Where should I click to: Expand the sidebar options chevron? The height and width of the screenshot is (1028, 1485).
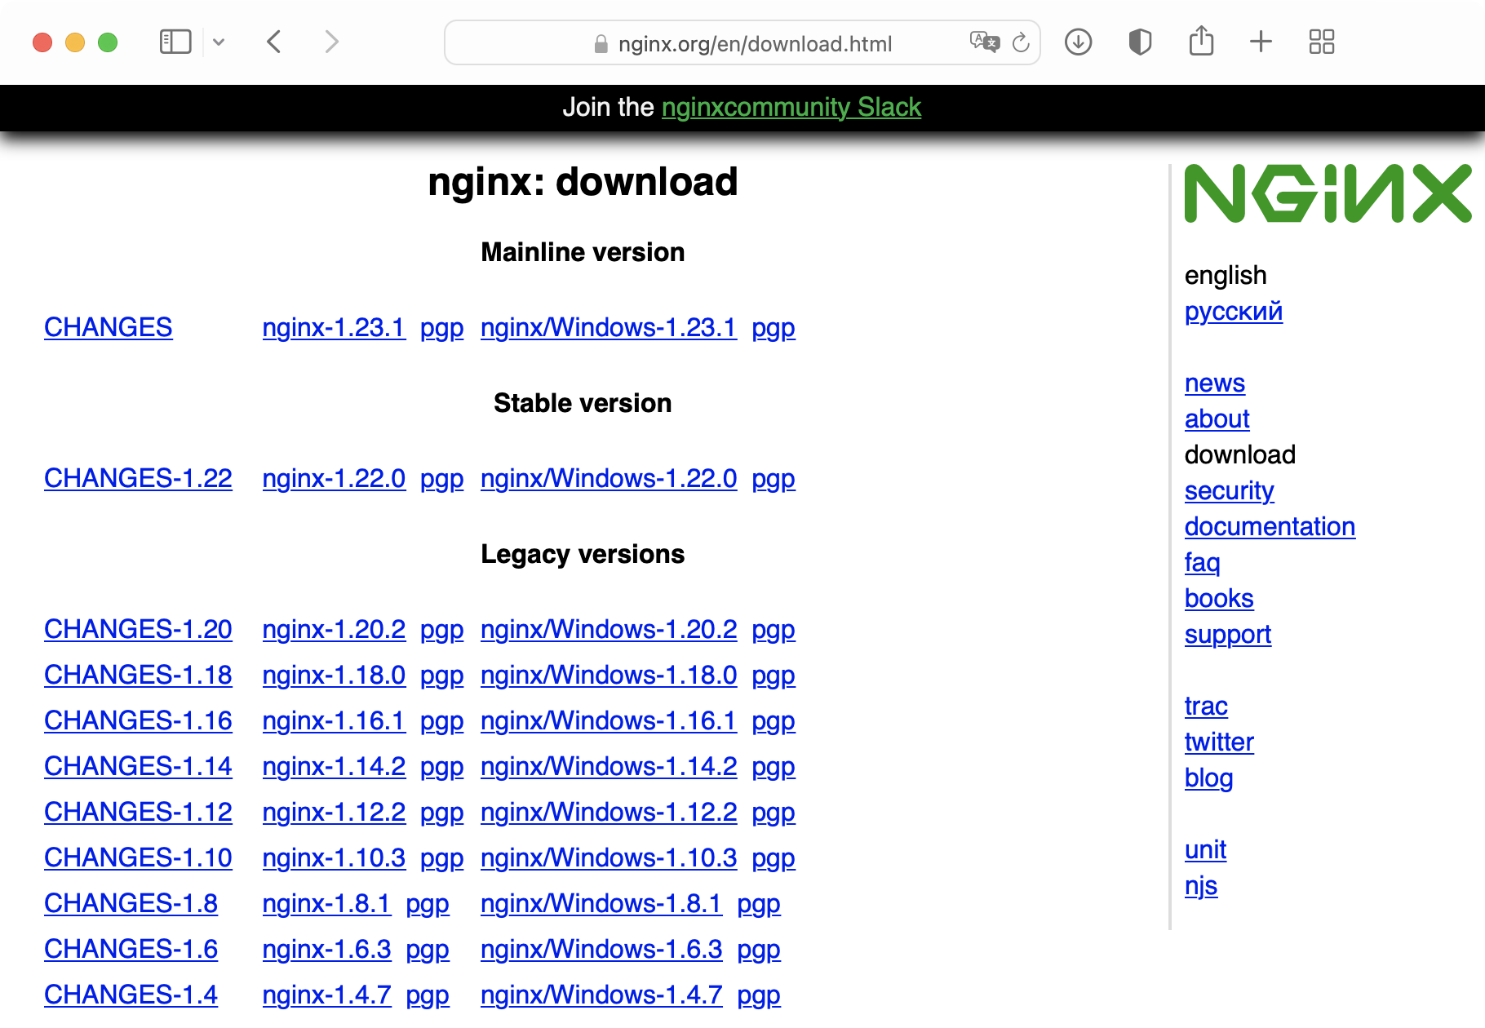click(217, 41)
